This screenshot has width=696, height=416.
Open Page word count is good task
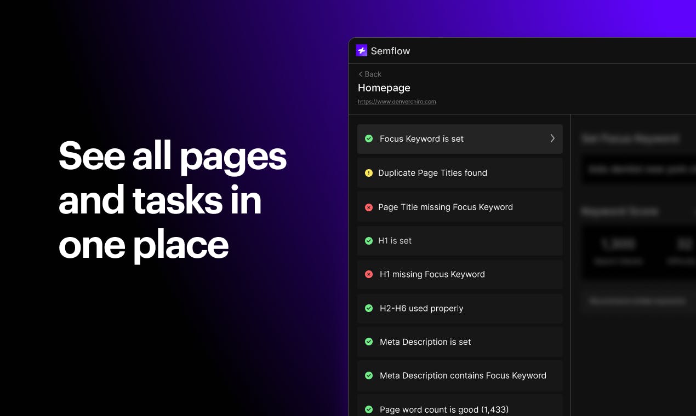click(x=460, y=406)
